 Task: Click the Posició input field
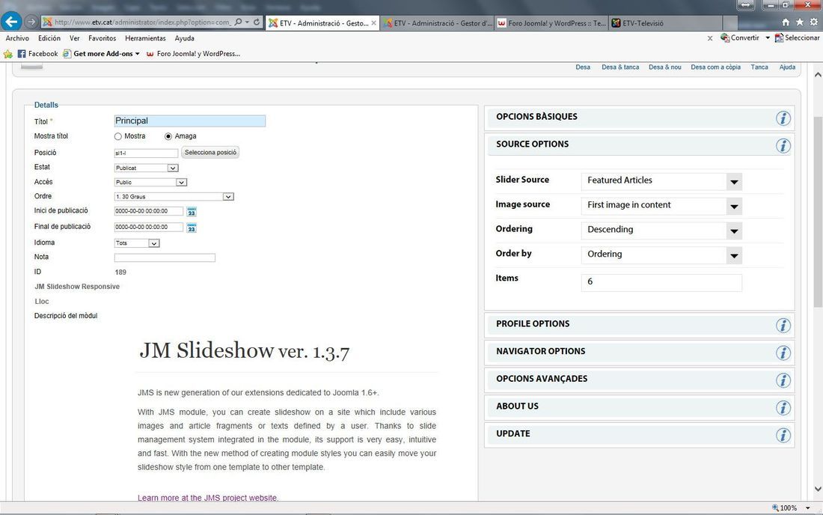pos(147,153)
